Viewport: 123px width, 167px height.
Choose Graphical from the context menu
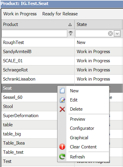79,138
